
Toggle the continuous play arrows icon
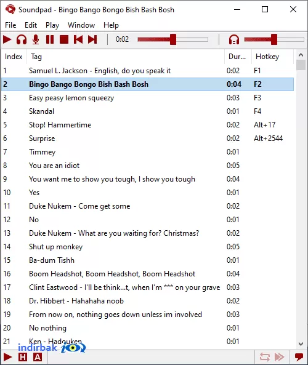pyautogui.click(x=279, y=357)
